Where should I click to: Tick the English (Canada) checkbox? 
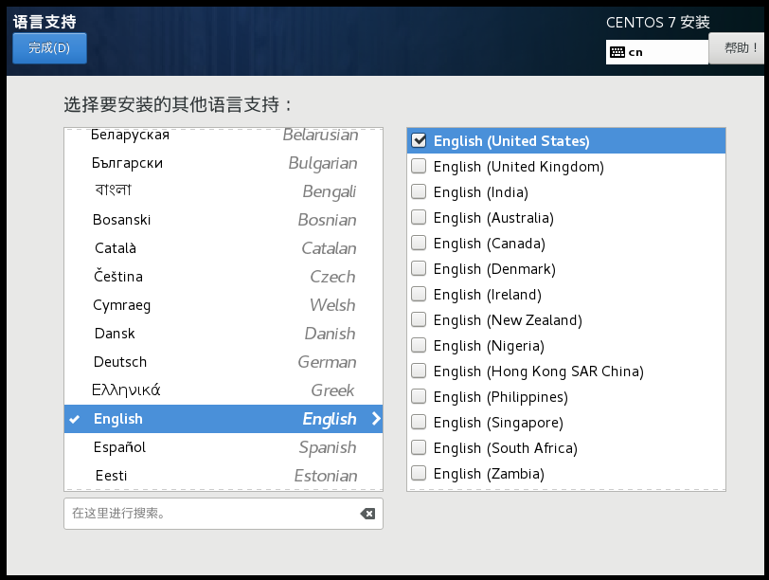pyautogui.click(x=418, y=243)
